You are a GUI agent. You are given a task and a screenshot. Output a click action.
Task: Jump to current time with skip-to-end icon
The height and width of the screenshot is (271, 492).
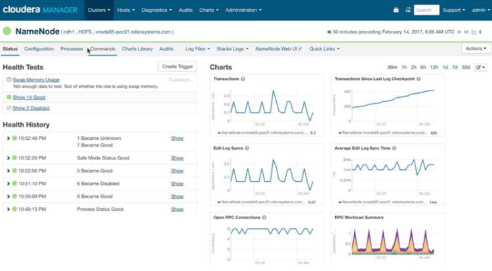(x=466, y=32)
